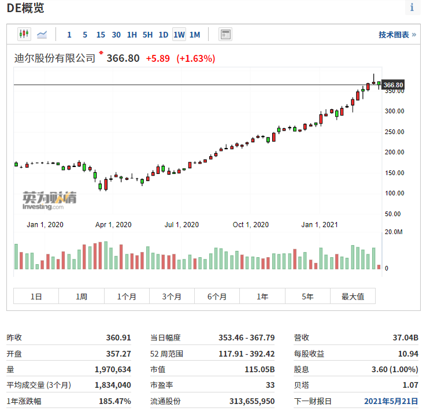This screenshot has height=415, width=430.
Task: Click the 量 value 1,970,634
Action: [x=113, y=369]
